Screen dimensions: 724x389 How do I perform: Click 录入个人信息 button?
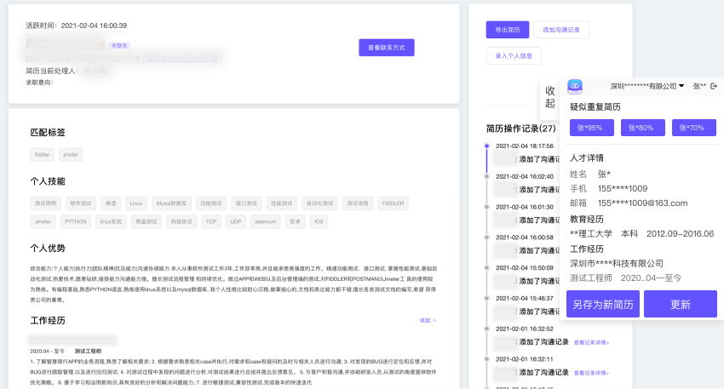point(514,56)
